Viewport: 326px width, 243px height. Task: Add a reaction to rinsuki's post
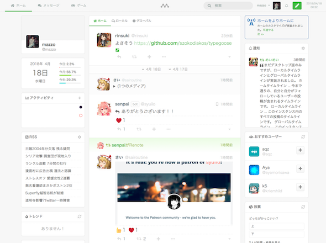149,57
